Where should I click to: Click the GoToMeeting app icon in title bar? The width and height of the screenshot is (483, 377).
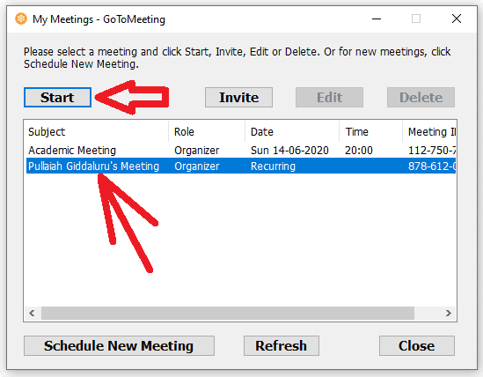[x=21, y=18]
